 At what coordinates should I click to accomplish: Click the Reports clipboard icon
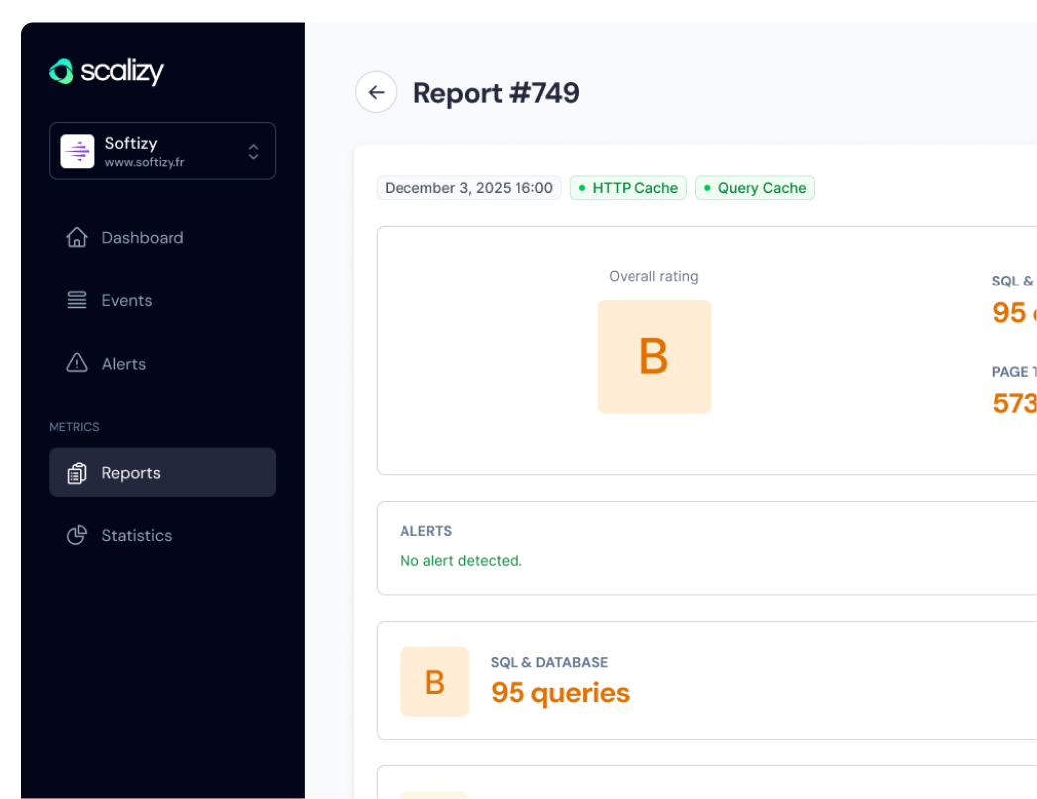click(77, 473)
